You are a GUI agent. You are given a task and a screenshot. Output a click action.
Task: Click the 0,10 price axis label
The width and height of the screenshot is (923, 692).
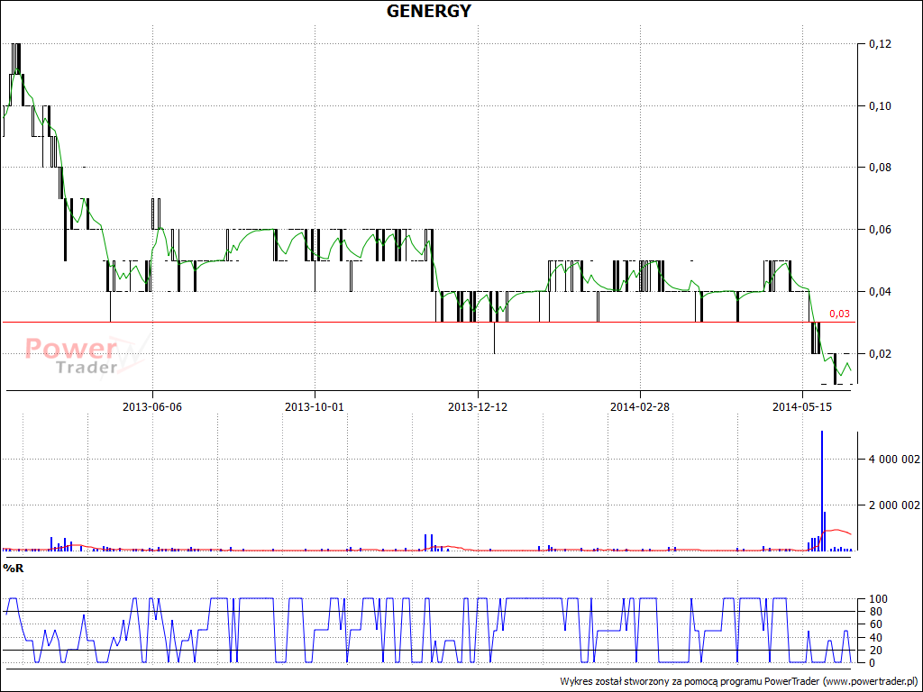pos(880,106)
